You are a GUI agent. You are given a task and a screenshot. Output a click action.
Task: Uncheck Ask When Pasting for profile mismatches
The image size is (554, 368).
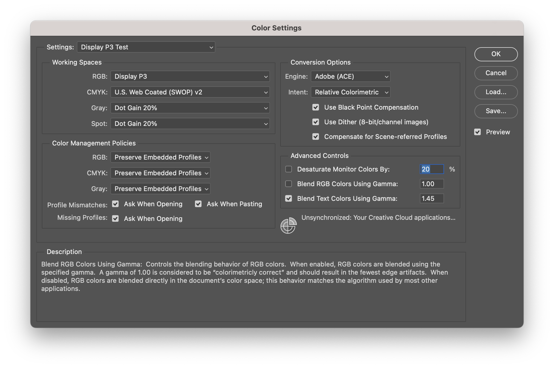(x=198, y=204)
